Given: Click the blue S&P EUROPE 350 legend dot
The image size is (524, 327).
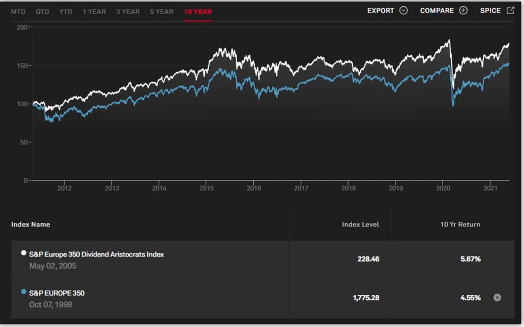Looking at the screenshot, I should click(x=24, y=292).
